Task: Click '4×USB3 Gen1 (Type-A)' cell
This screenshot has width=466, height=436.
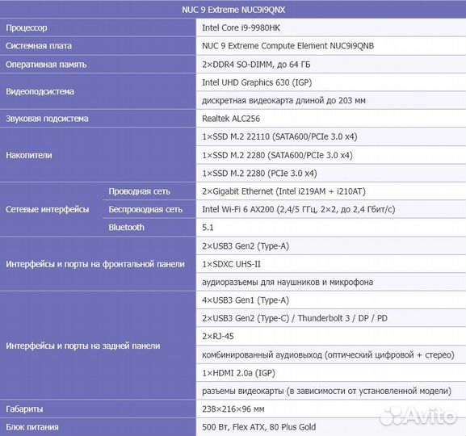Action: point(331,300)
